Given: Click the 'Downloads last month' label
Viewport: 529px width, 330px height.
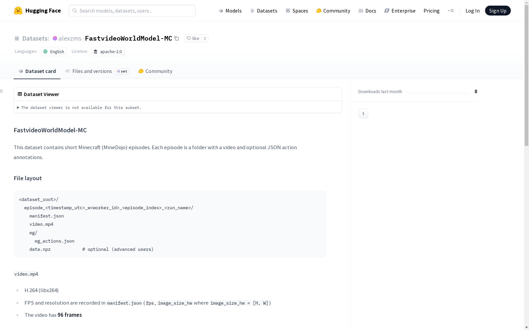Looking at the screenshot, I should (x=380, y=91).
